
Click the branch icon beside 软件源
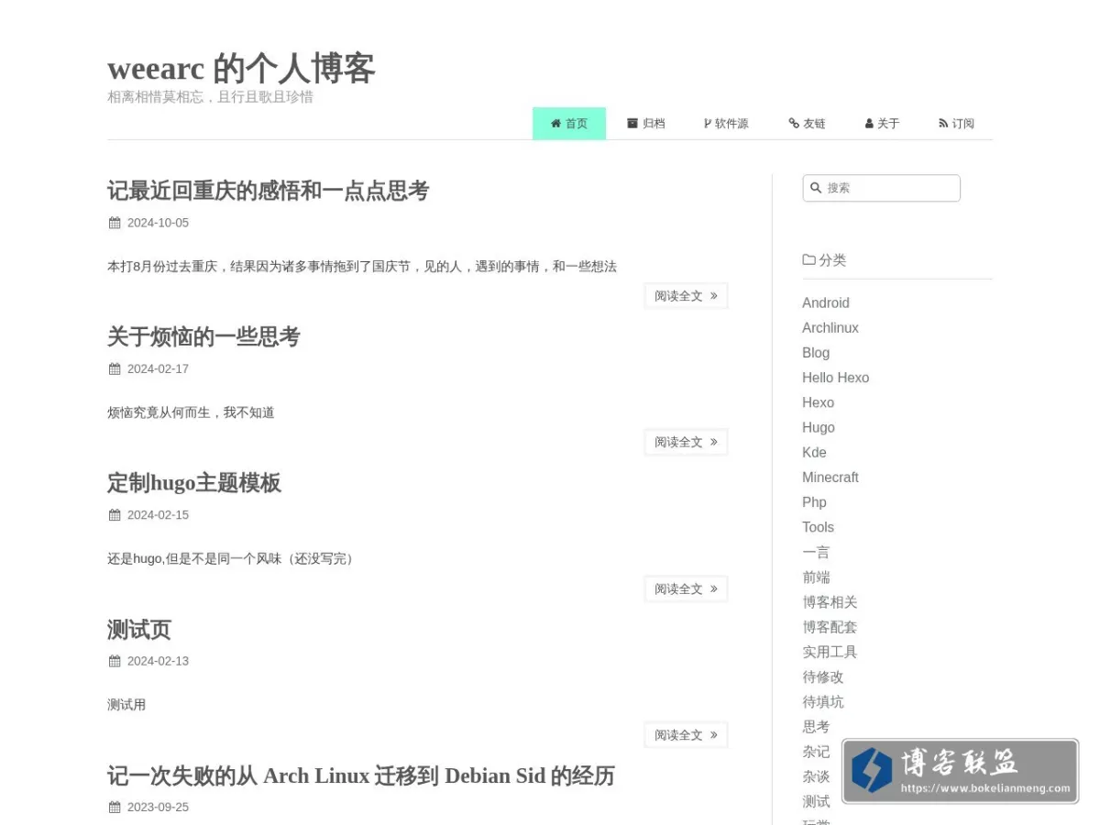click(708, 124)
